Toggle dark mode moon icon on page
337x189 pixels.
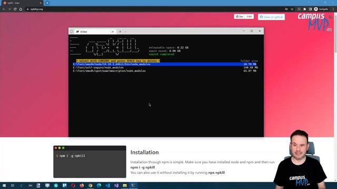point(330,17)
